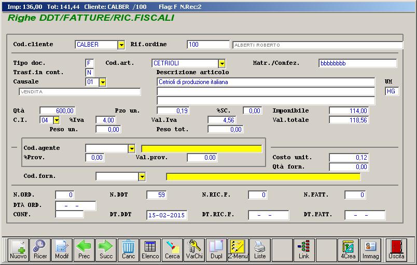Click yellow agent name field
Image resolution: width=417 pixels, height=265 pixels.
[x=202, y=149]
